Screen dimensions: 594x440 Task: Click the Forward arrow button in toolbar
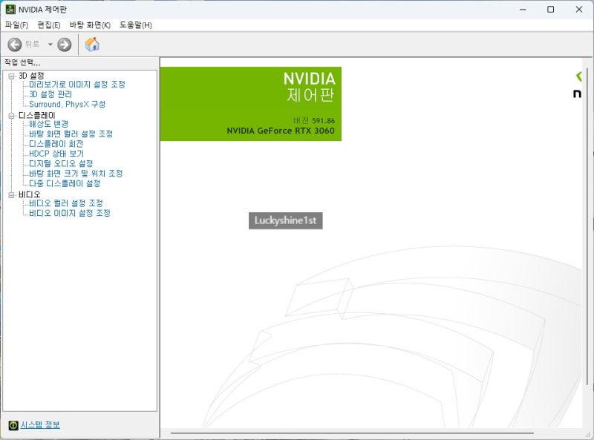65,45
